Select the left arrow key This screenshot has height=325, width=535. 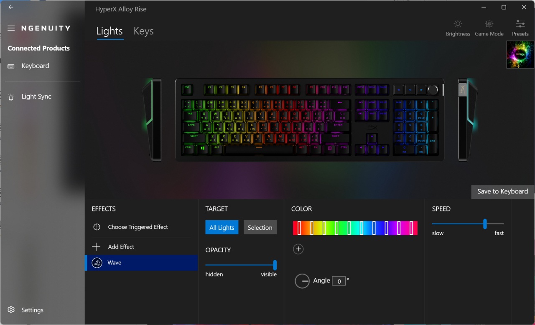point(361,149)
